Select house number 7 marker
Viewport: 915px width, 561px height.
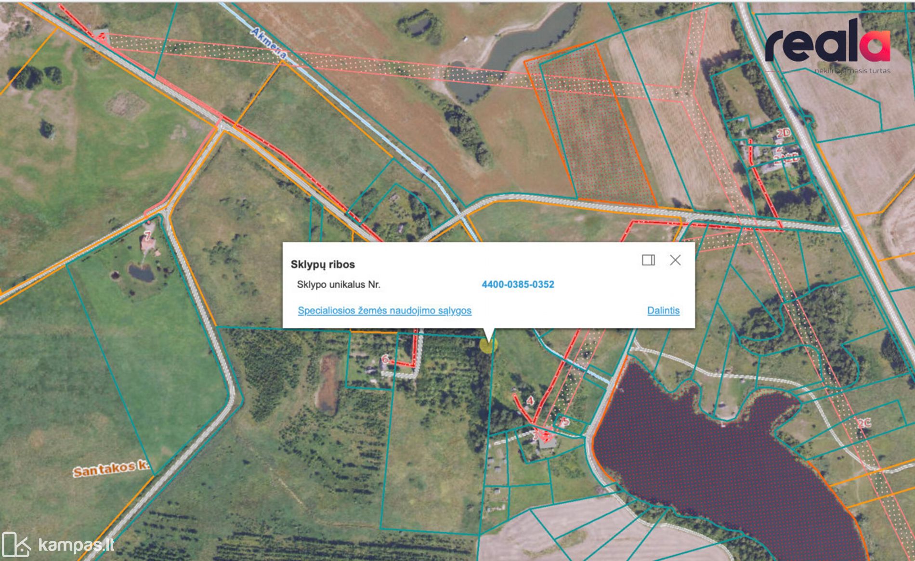(148, 236)
